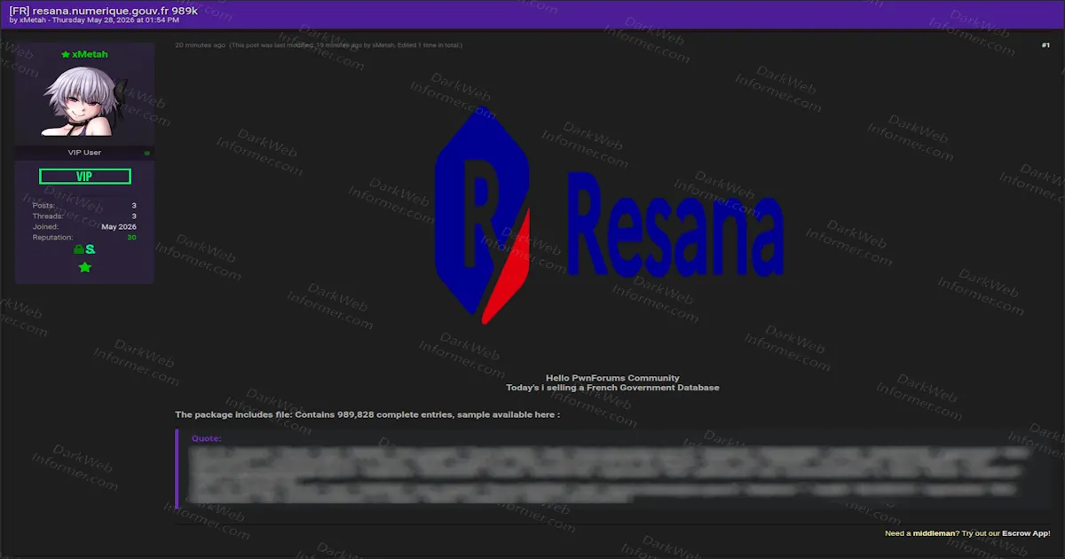This screenshot has height=559, width=1065.
Task: Click the green lock icon in profile
Action: [78, 250]
